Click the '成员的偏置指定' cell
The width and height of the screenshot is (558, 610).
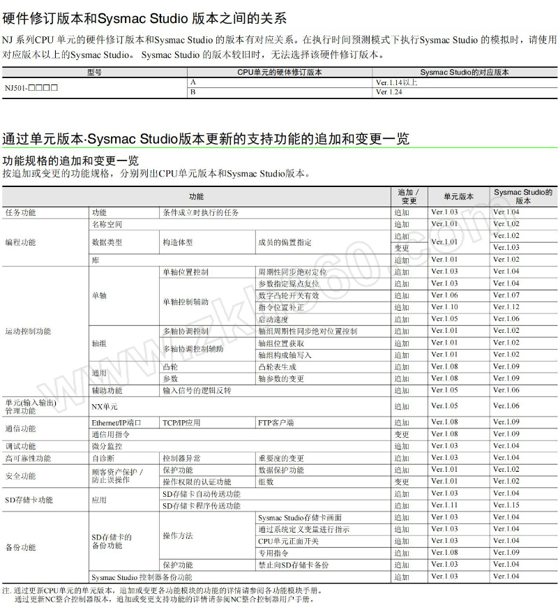click(x=285, y=242)
